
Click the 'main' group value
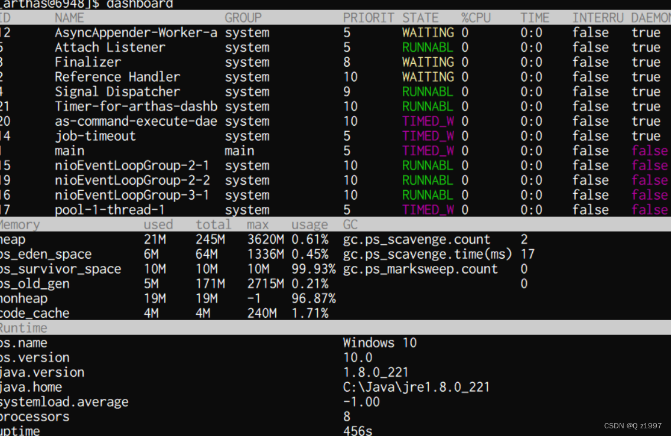239,151
